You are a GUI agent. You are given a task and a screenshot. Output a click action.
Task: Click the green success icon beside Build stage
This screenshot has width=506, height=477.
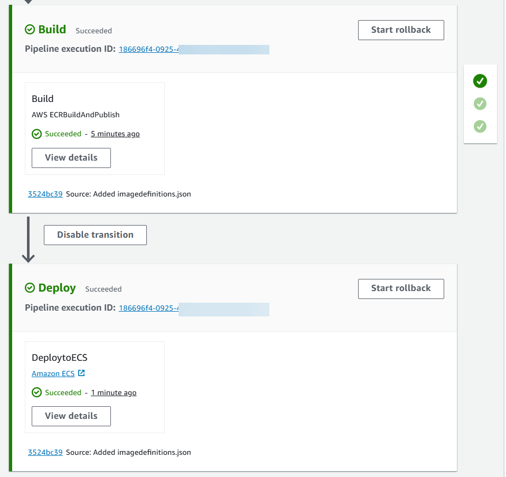[x=30, y=29]
